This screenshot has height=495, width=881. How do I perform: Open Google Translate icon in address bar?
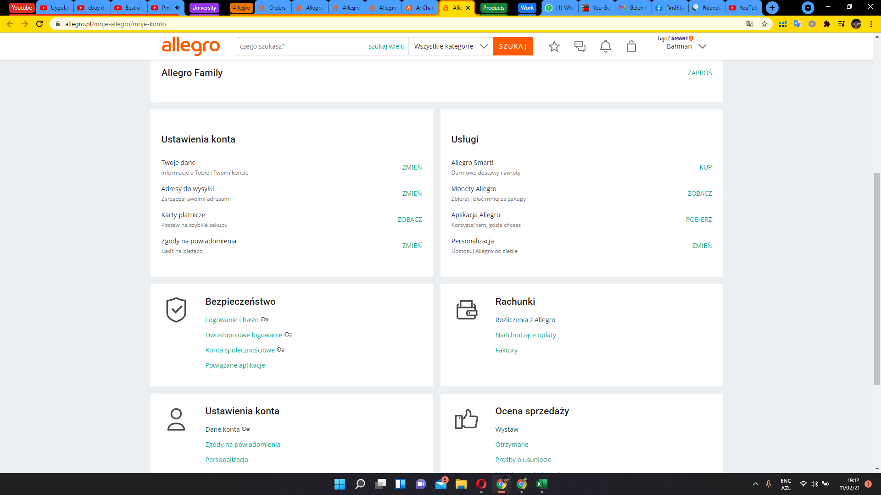click(750, 24)
